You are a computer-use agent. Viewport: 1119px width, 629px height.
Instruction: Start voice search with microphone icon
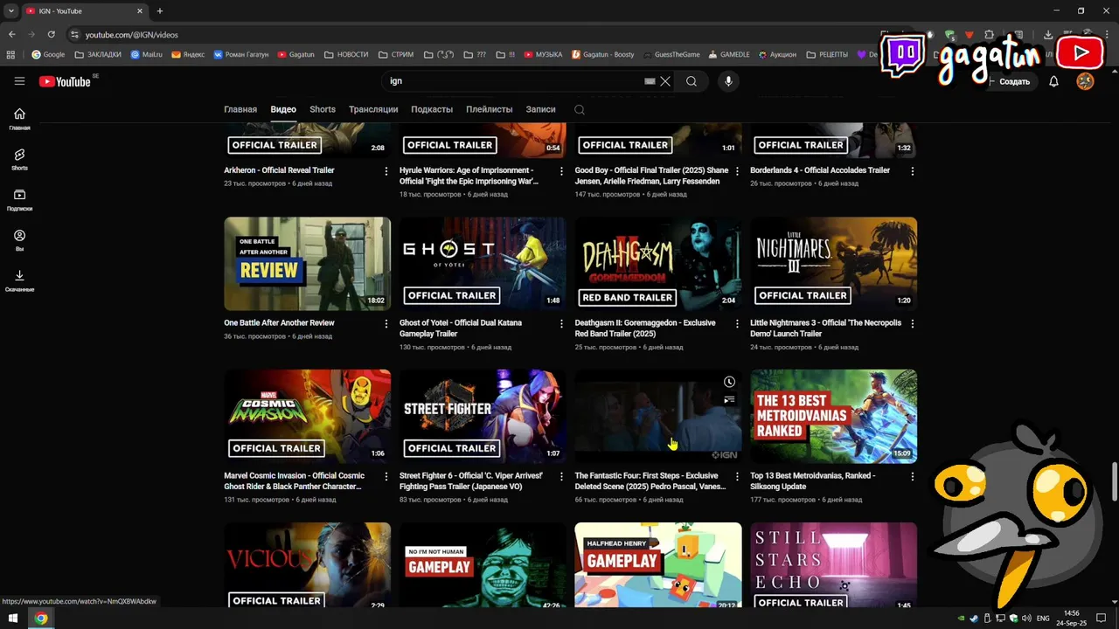pos(727,81)
